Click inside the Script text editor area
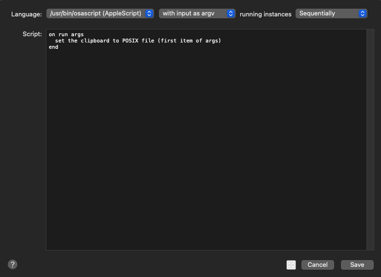The width and height of the screenshot is (381, 277). pos(206,139)
